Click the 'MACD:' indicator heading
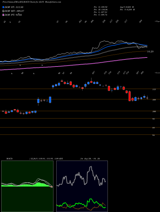Image resolution: width=160 pixels, height=212 pixels. point(10,159)
